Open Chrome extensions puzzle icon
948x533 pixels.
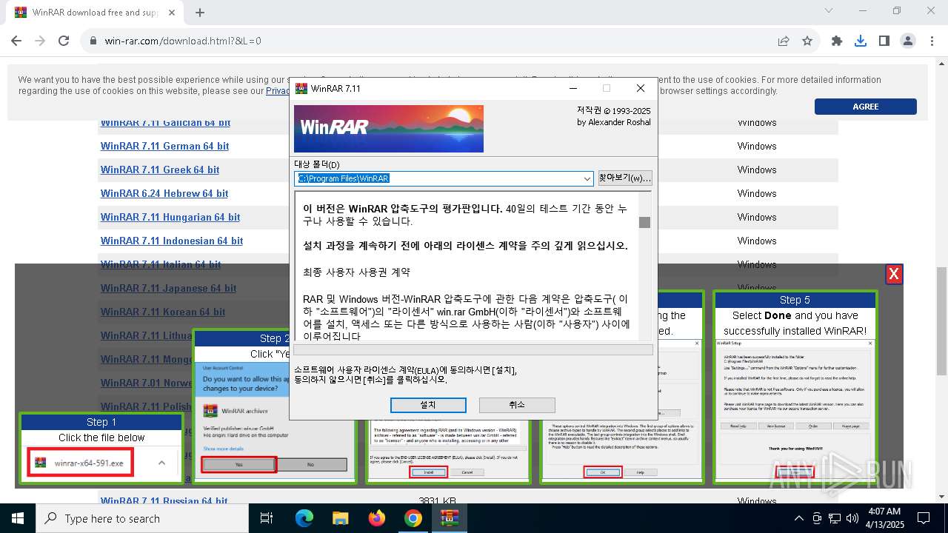click(837, 41)
